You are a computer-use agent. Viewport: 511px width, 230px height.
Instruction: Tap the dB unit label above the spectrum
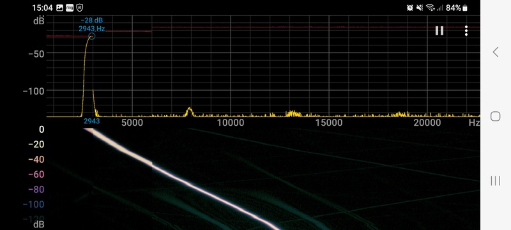coord(39,21)
